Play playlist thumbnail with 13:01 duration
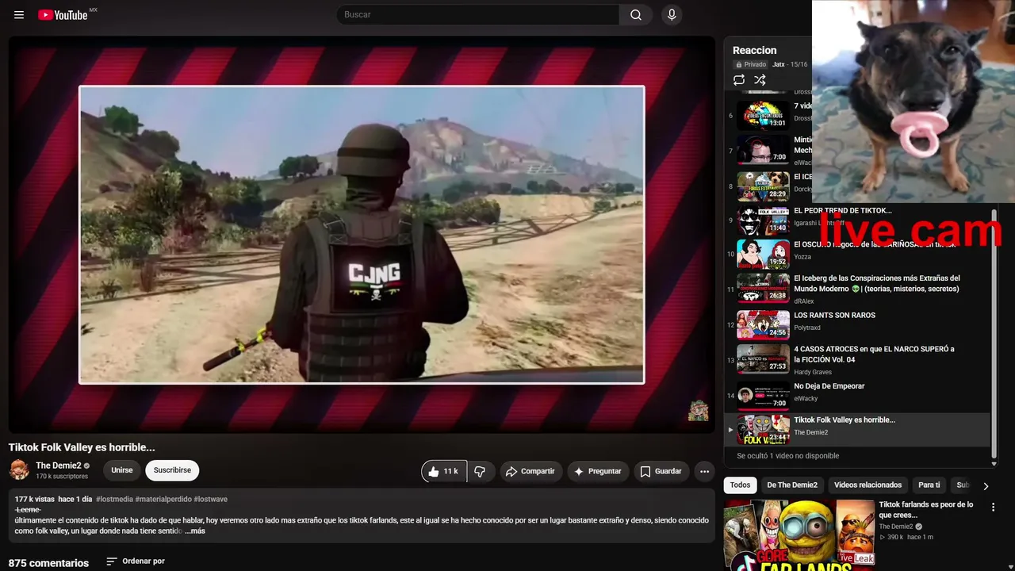Image resolution: width=1015 pixels, height=571 pixels. click(763, 115)
